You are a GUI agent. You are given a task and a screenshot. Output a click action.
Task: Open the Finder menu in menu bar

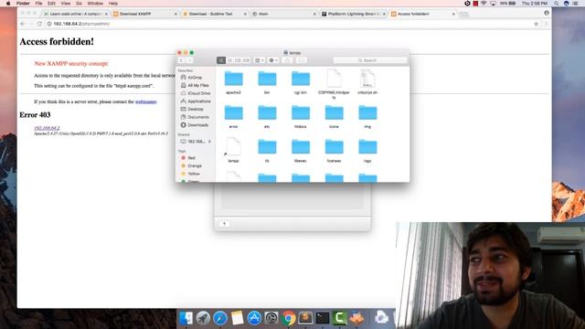tap(23, 4)
